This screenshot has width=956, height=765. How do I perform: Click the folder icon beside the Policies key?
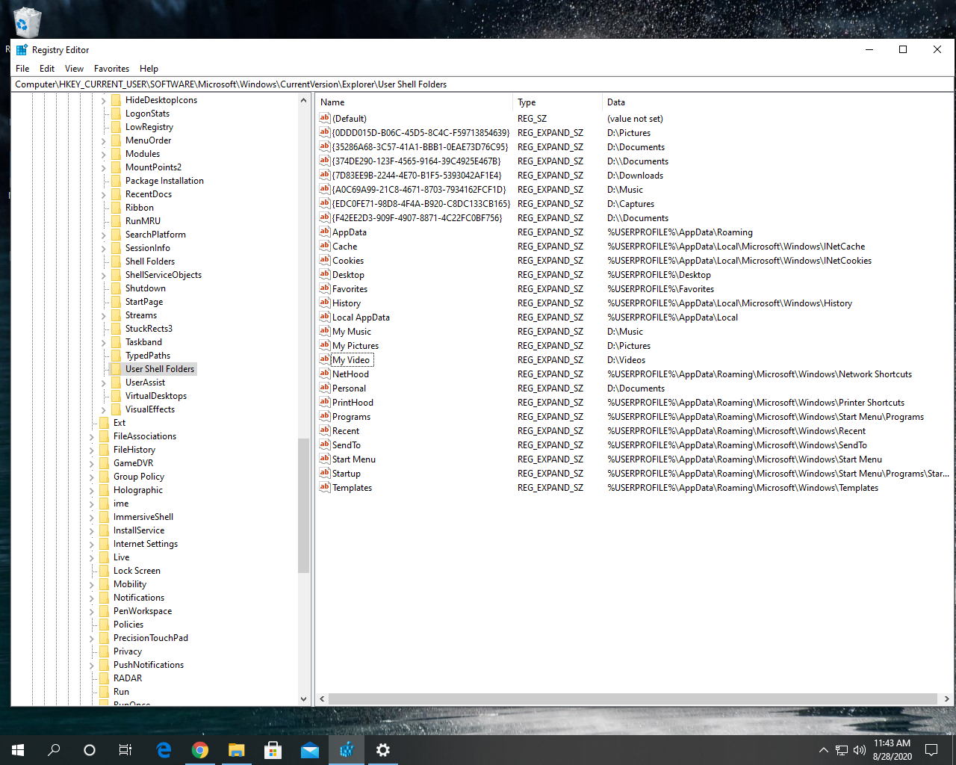105,625
